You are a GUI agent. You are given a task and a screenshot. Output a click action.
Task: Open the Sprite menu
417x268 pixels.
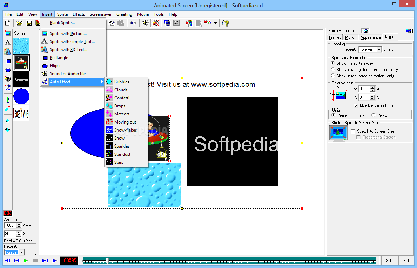tap(62, 14)
